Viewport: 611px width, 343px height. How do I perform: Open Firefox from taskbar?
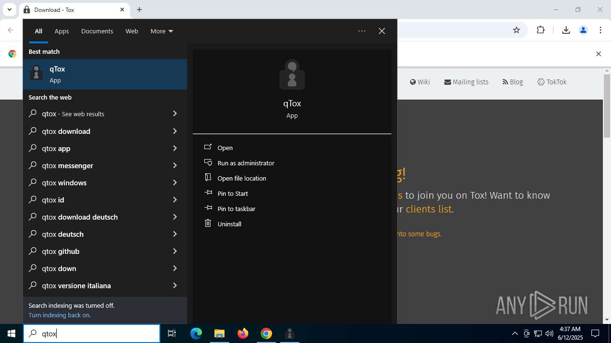point(243,333)
